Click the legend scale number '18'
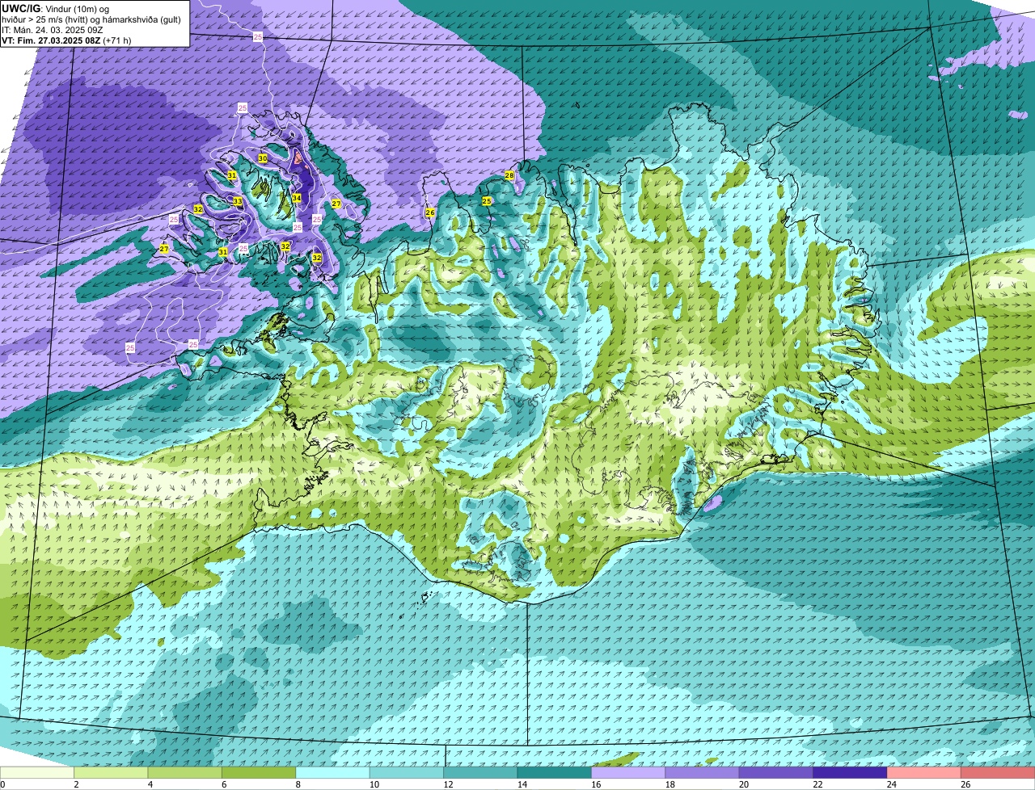This screenshot has height=790, width=1035. [x=668, y=784]
